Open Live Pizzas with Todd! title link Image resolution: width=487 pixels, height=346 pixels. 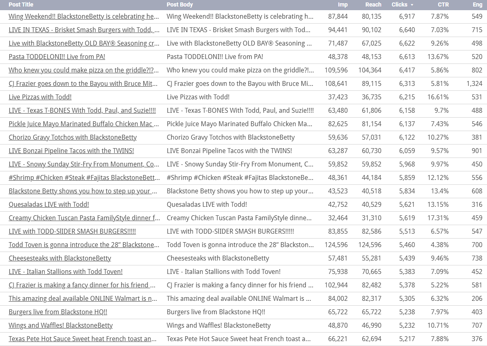tap(40, 97)
